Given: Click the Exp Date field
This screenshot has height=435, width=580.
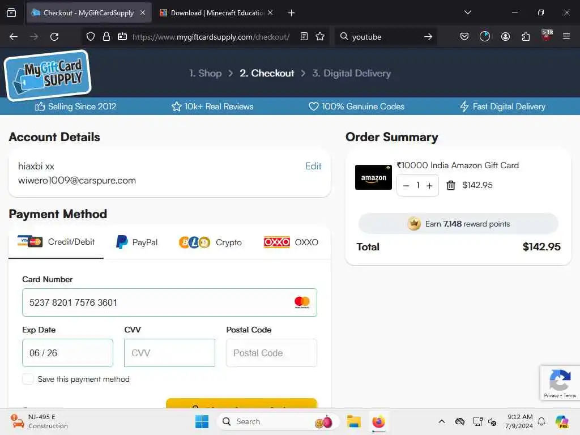Looking at the screenshot, I should coord(68,353).
